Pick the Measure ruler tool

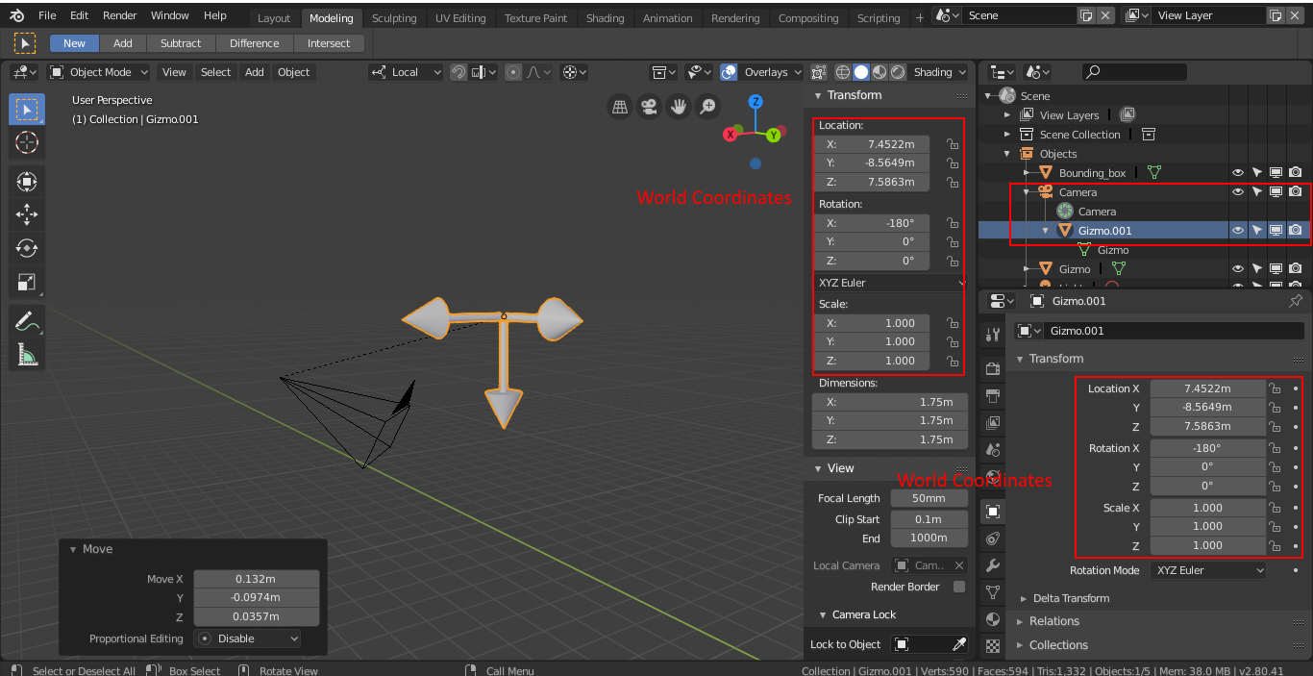pyautogui.click(x=27, y=356)
